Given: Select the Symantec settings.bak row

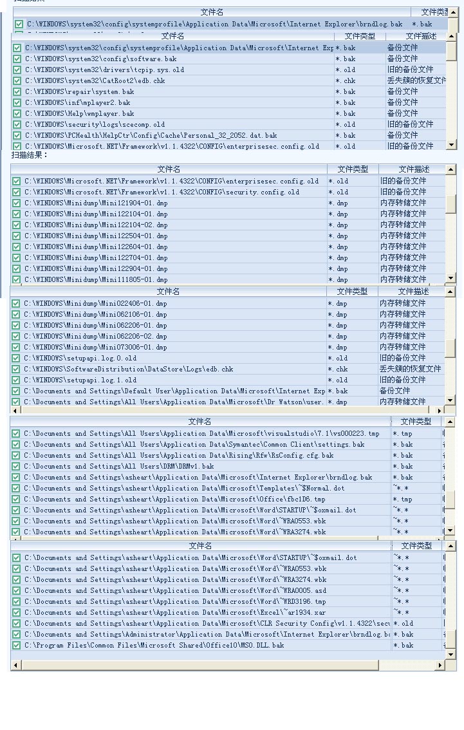Looking at the screenshot, I should [228, 445].
